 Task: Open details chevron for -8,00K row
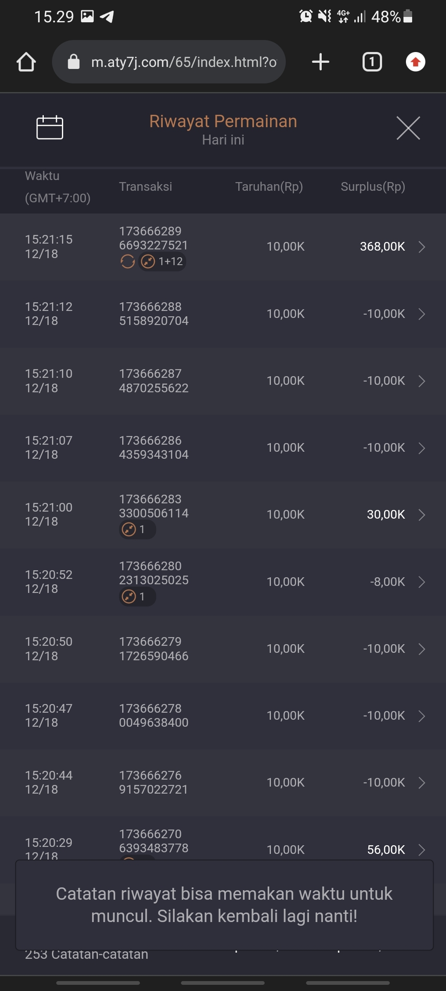[x=422, y=582]
